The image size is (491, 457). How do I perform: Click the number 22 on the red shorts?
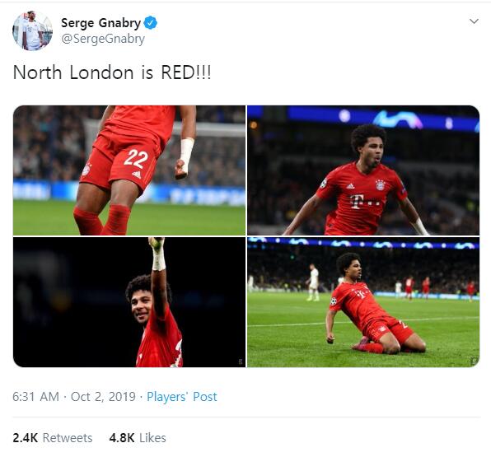pos(136,158)
